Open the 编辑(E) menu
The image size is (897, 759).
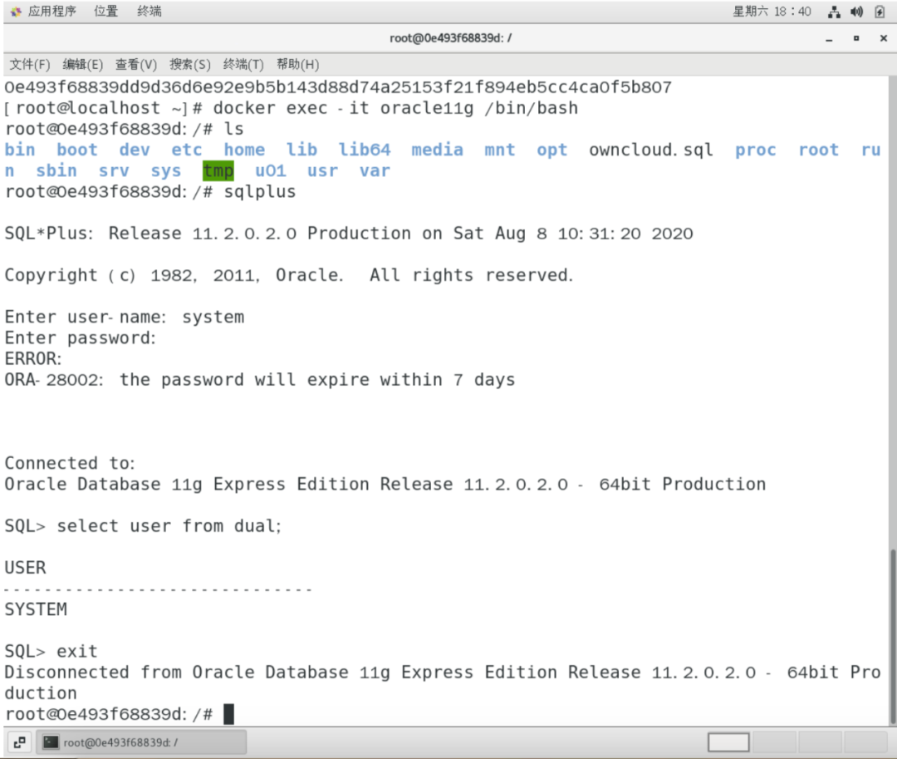click(83, 65)
